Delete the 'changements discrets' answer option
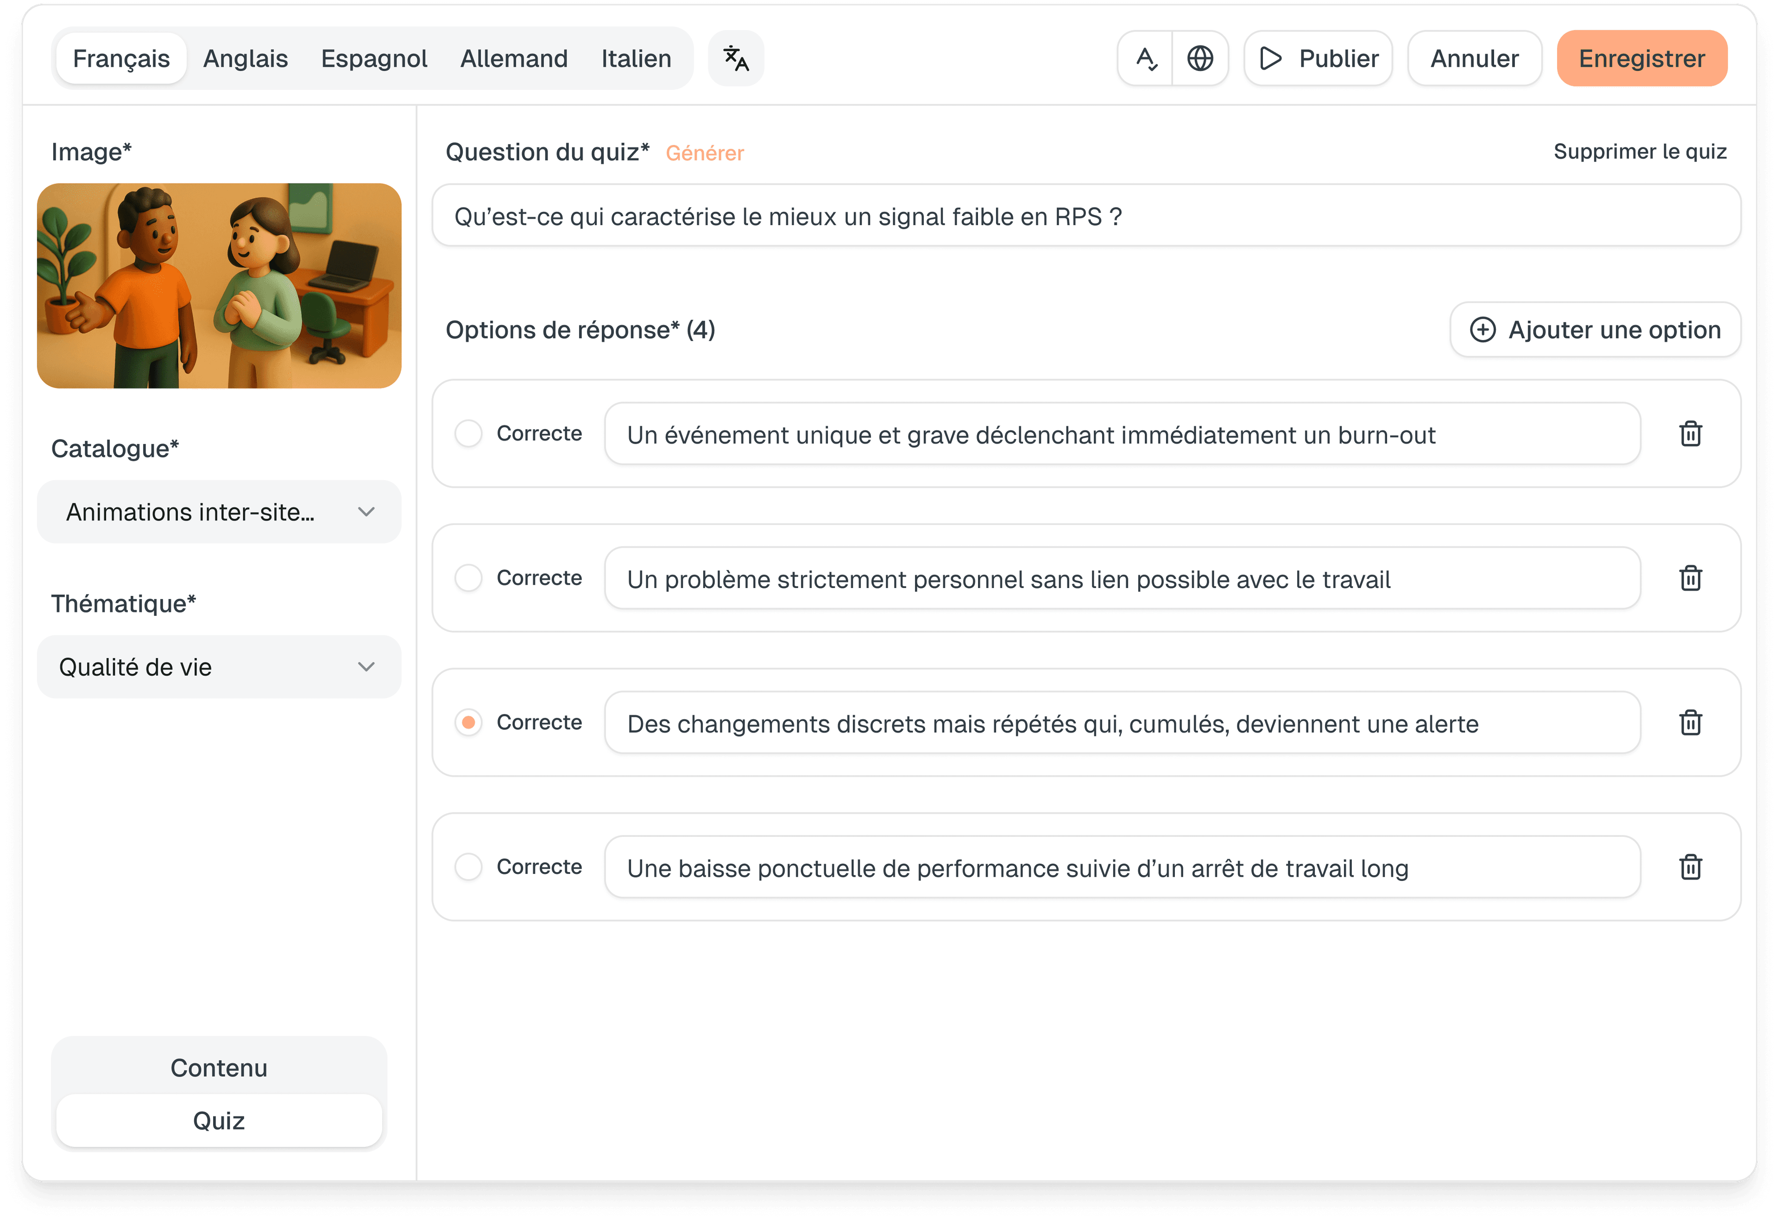The width and height of the screenshot is (1779, 1221). 1690,723
